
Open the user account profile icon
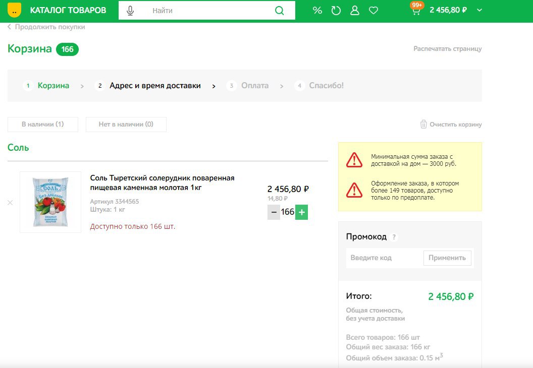[354, 11]
